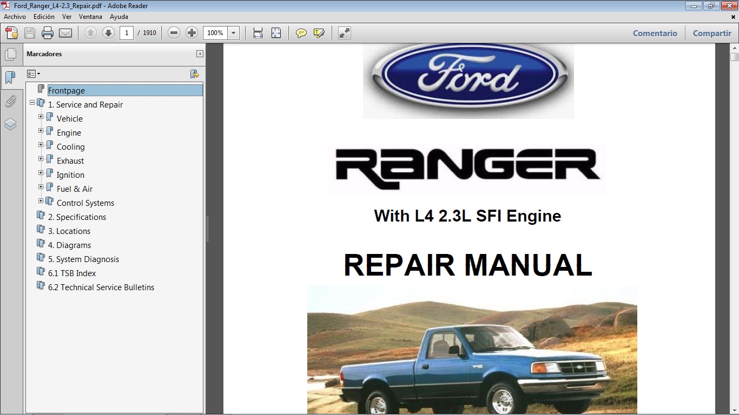Click the page number input field
The image size is (739, 415).
[127, 33]
